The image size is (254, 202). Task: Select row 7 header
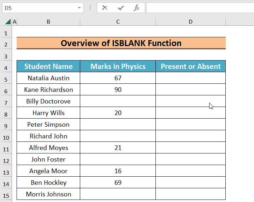tap(6, 101)
